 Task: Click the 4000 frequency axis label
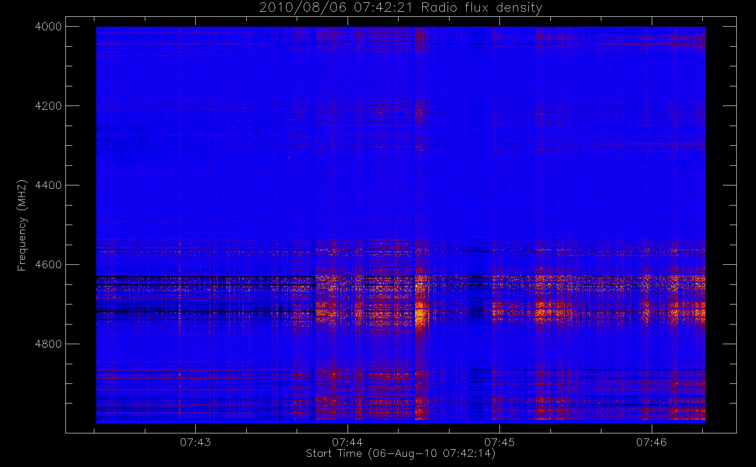(48, 27)
